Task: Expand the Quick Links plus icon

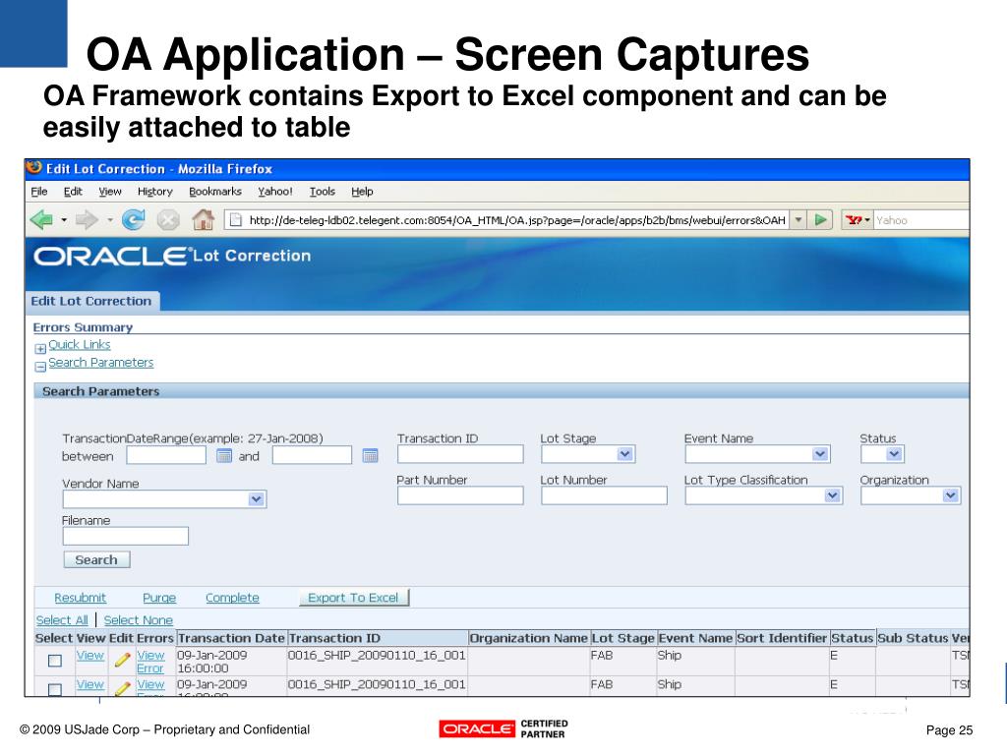Action: [x=40, y=349]
